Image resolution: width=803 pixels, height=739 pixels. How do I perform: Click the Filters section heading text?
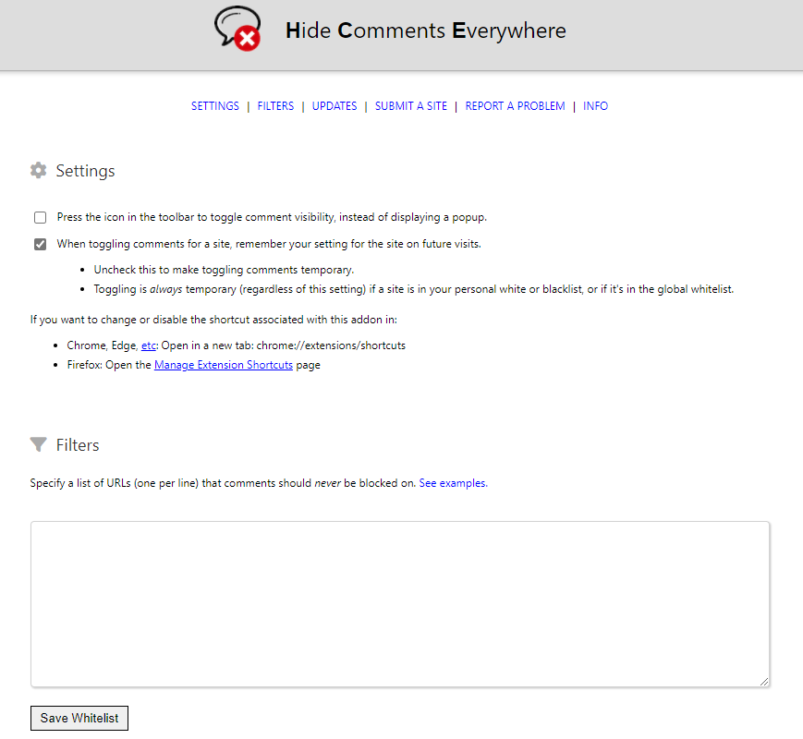[78, 445]
